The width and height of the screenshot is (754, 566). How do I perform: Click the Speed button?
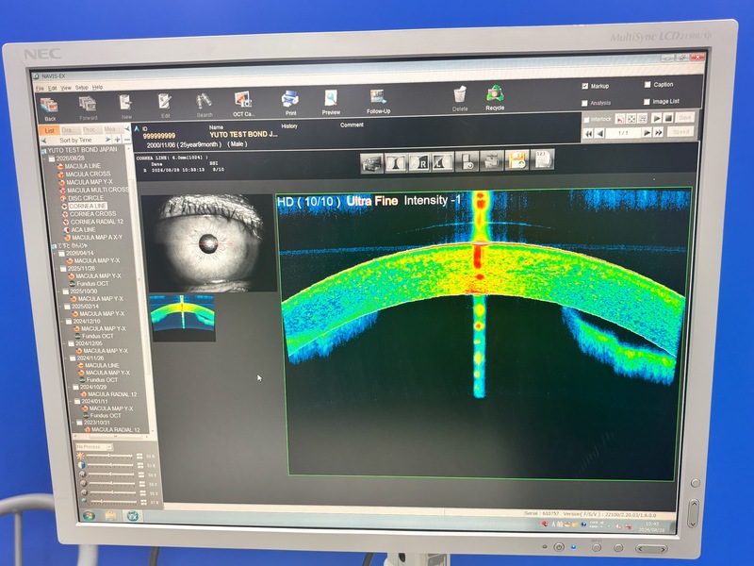point(680,131)
